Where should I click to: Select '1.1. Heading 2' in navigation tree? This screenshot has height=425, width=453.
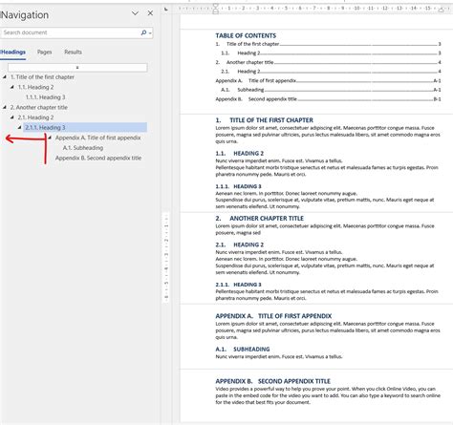35,87
